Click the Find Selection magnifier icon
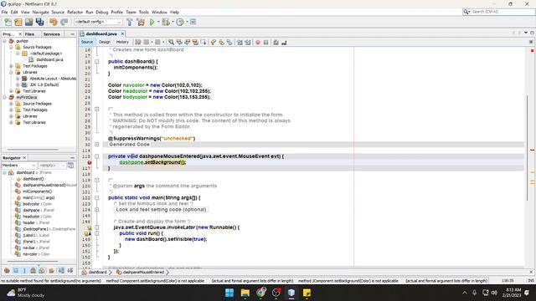The width and height of the screenshot is (536, 301). [x=171, y=42]
